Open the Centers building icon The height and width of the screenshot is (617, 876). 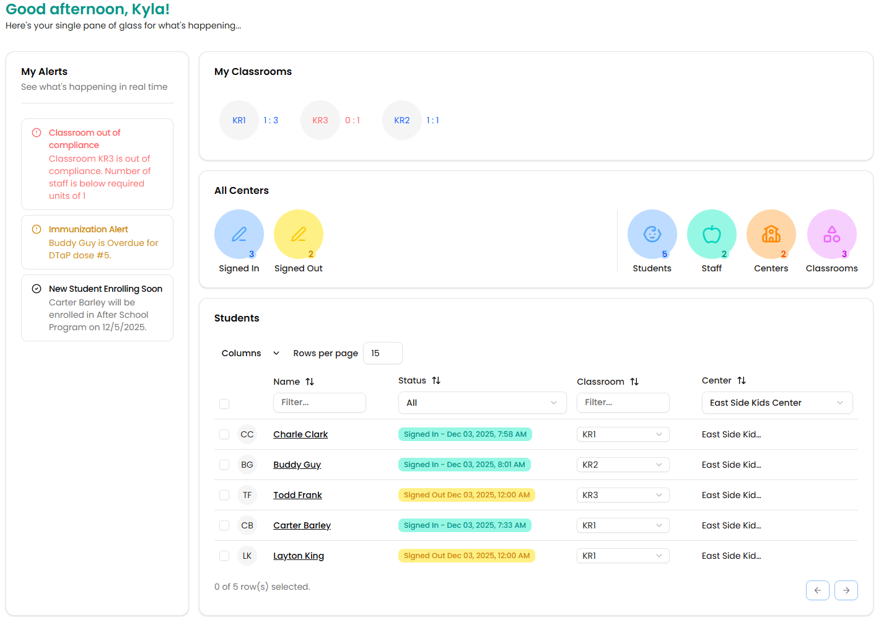[771, 234]
